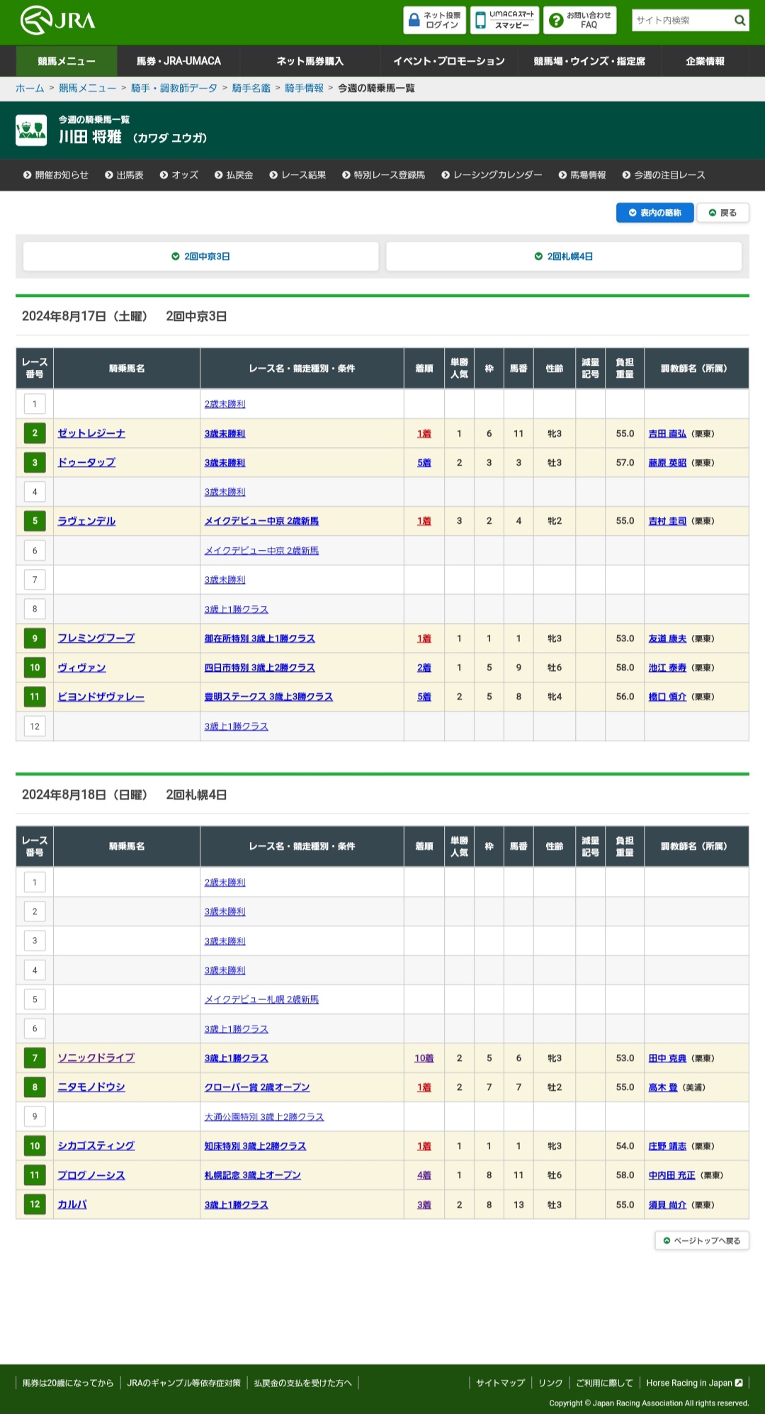This screenshot has height=1414, width=765.
Task: Open the net voting login button
Action: pos(434,20)
